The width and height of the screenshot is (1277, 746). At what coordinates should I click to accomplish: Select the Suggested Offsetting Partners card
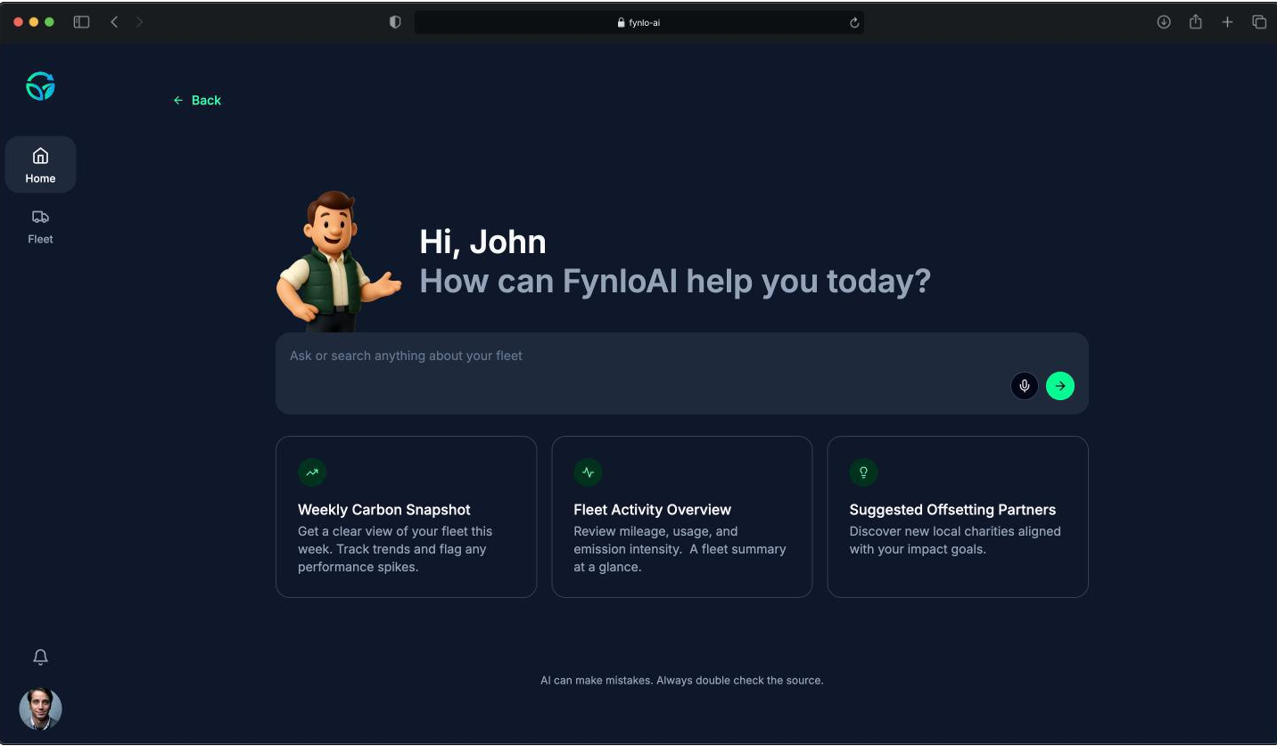957,517
